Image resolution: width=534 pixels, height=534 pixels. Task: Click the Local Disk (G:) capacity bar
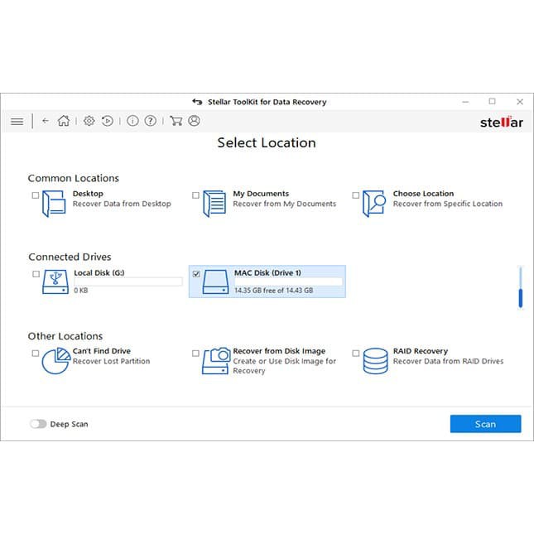point(128,281)
